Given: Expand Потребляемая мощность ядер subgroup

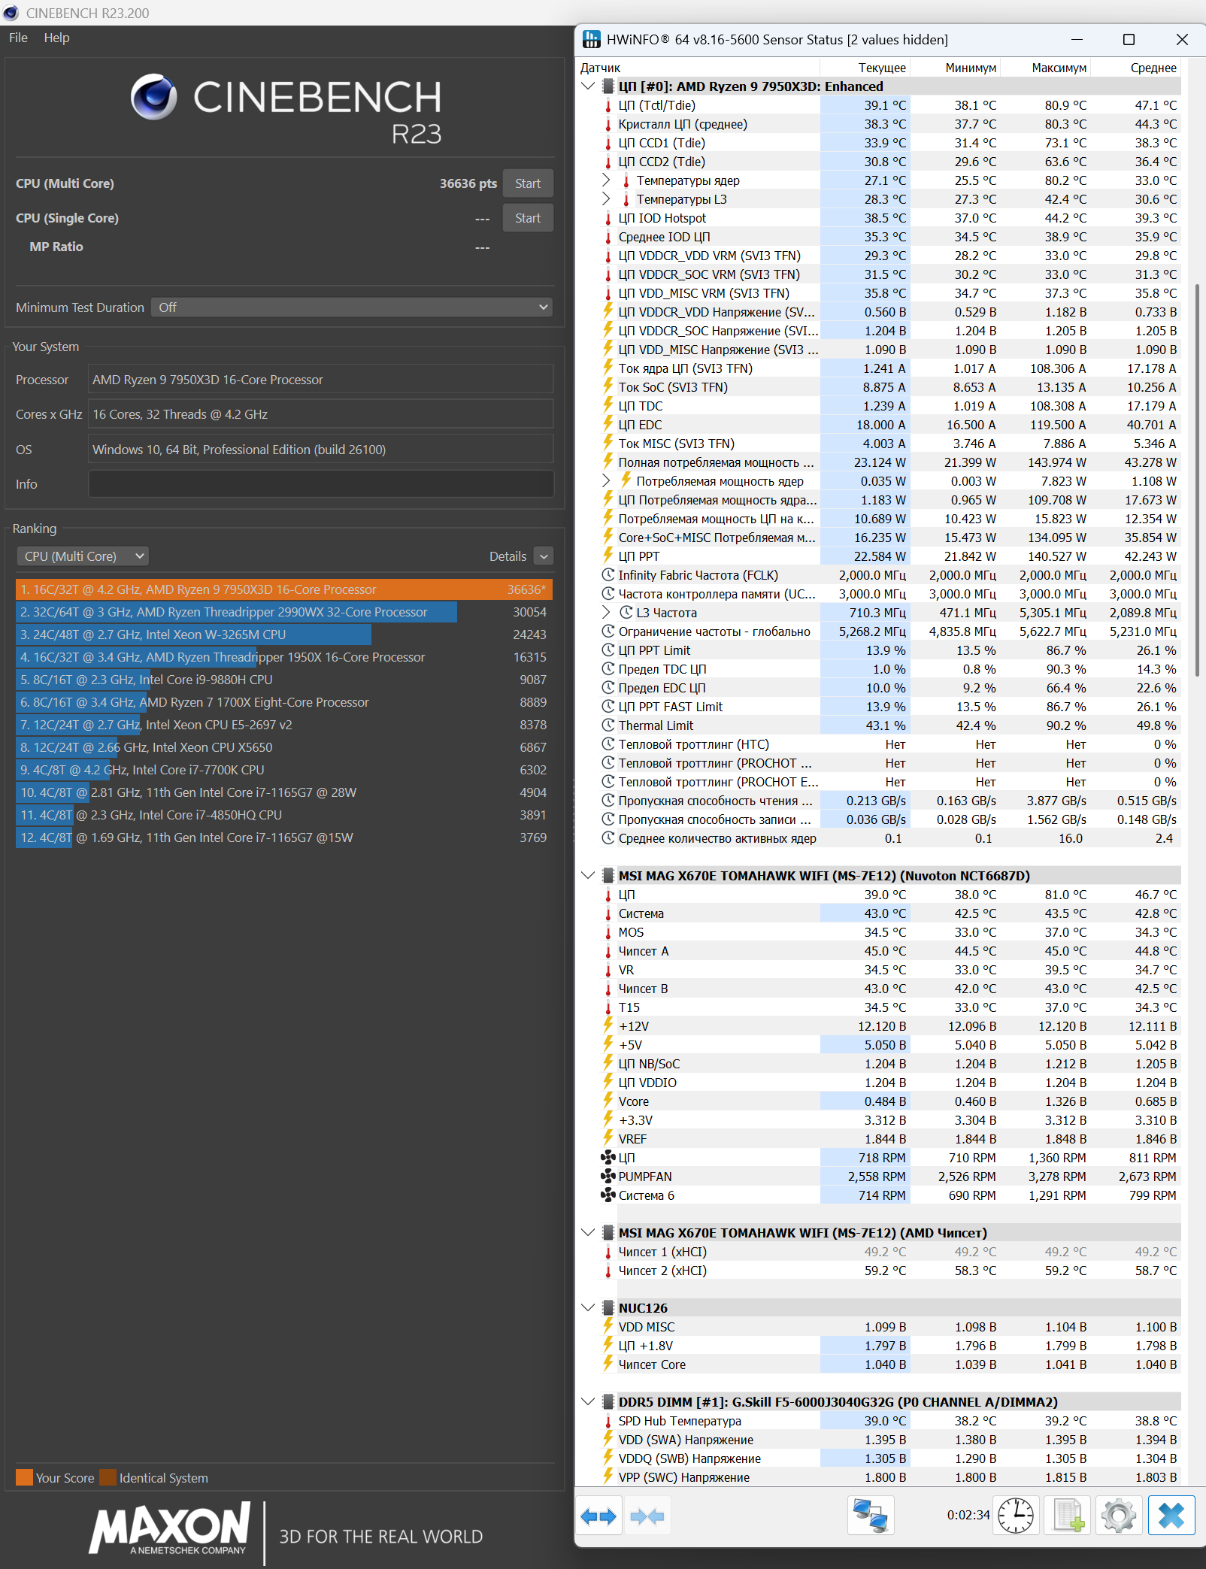Looking at the screenshot, I should coord(606,481).
